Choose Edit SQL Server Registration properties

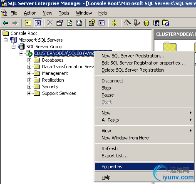tap(144, 63)
